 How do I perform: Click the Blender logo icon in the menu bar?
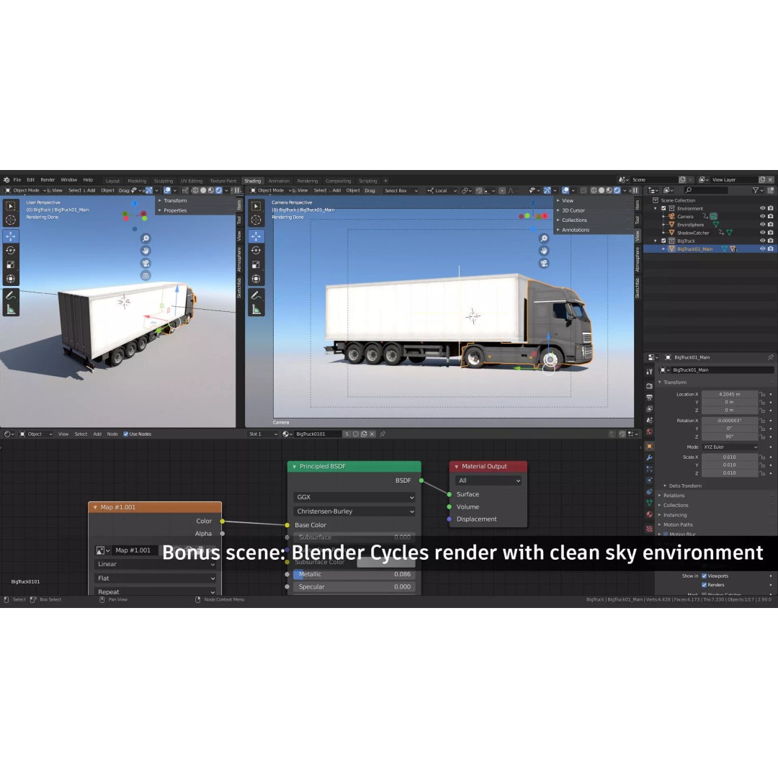click(x=6, y=180)
